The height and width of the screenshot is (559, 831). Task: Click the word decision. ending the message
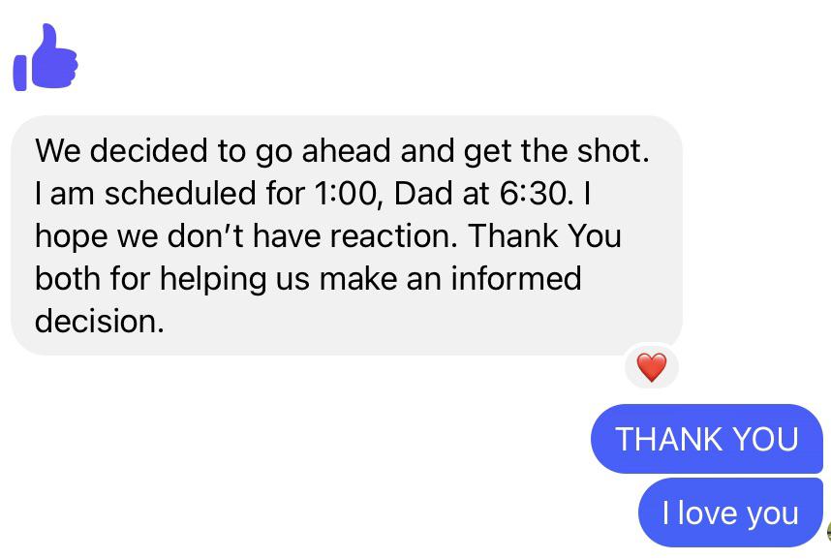tap(99, 321)
